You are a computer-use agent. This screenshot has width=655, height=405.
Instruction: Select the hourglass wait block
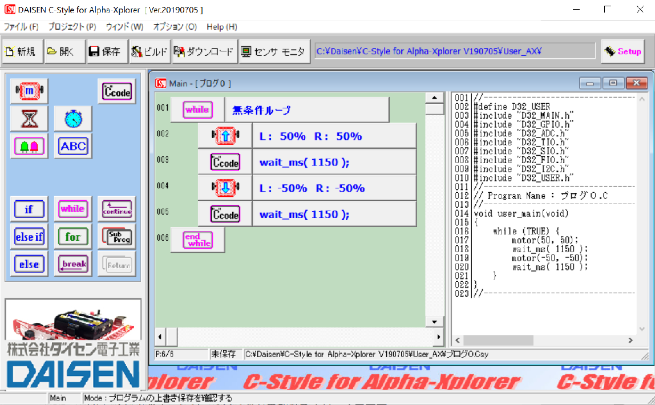29,119
